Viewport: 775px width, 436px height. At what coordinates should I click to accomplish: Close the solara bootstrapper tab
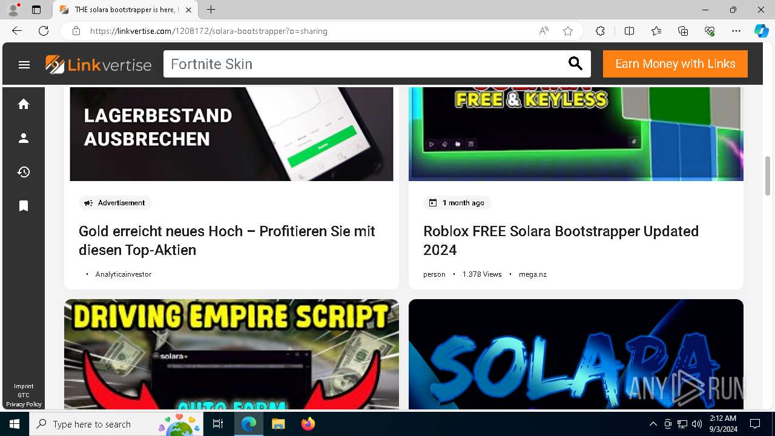(x=188, y=10)
